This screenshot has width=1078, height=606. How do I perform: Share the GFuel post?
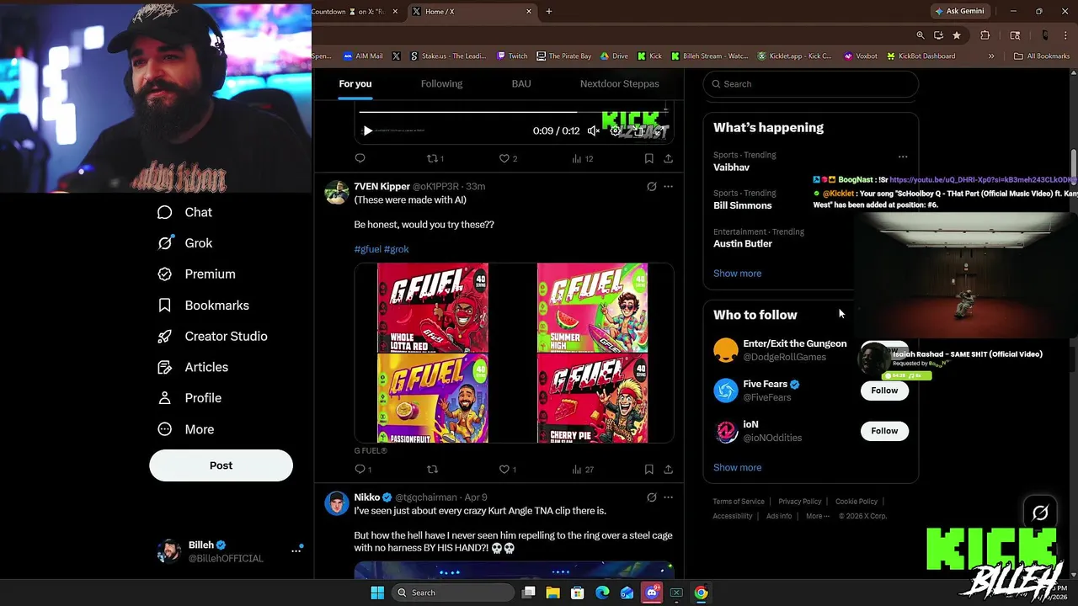click(668, 469)
